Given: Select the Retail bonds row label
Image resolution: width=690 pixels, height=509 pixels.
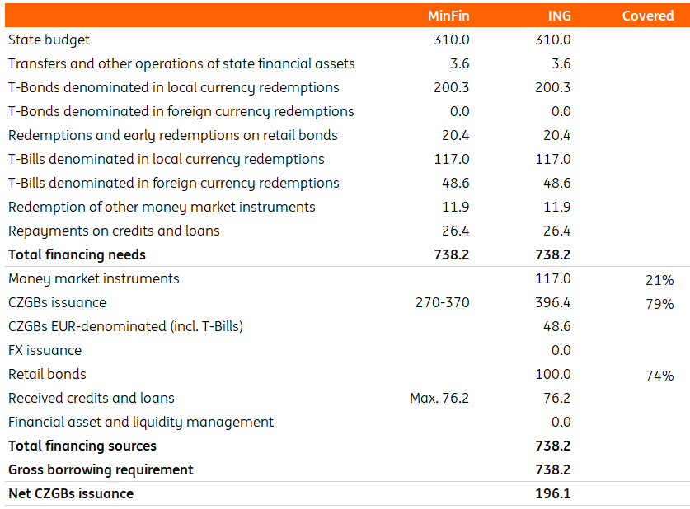Looking at the screenshot, I should pos(47,374).
